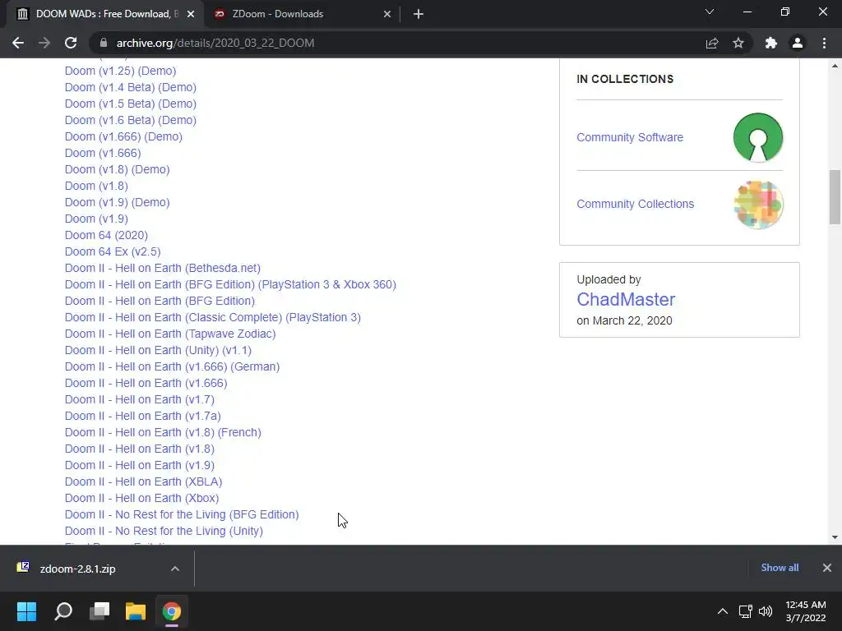842x631 pixels.
Task: Open the Chrome profile avatar menu
Action: pos(798,43)
